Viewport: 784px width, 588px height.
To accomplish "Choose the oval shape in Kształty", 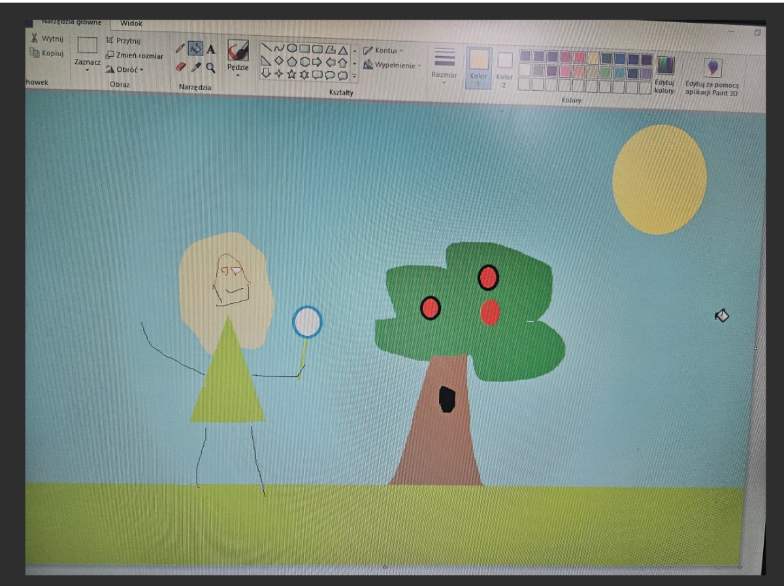I will [292, 48].
